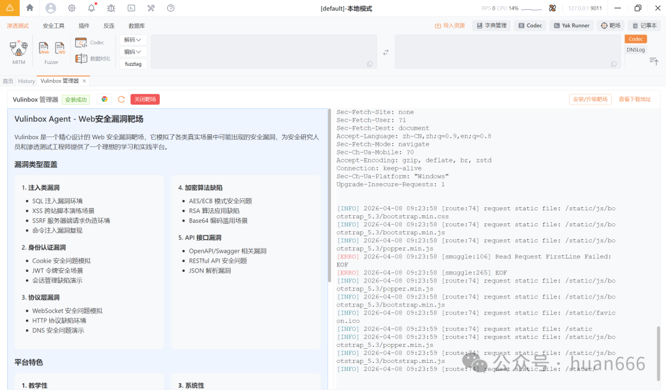Open the help question mark icon

tap(171, 8)
